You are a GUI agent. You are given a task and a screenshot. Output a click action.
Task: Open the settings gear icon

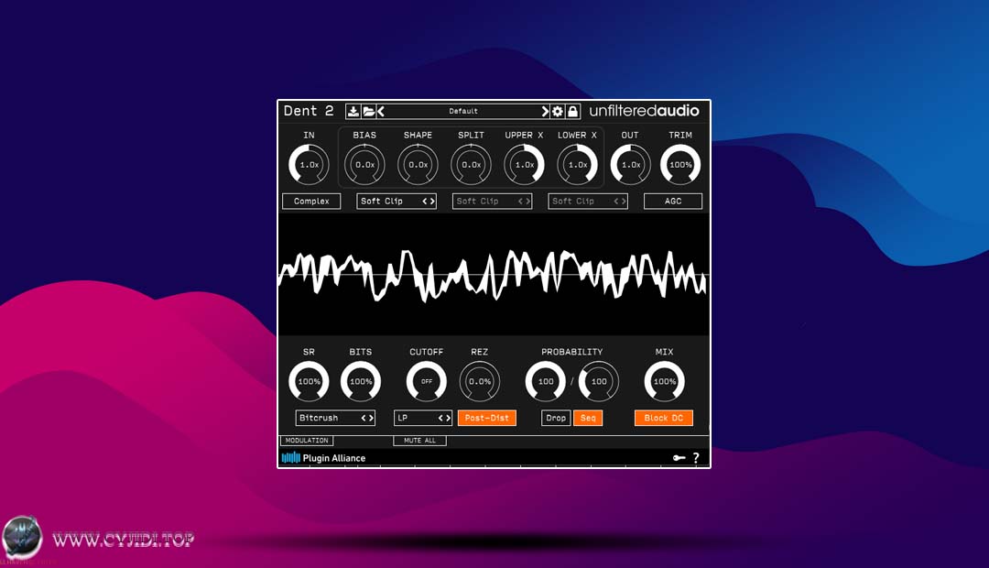click(x=558, y=112)
